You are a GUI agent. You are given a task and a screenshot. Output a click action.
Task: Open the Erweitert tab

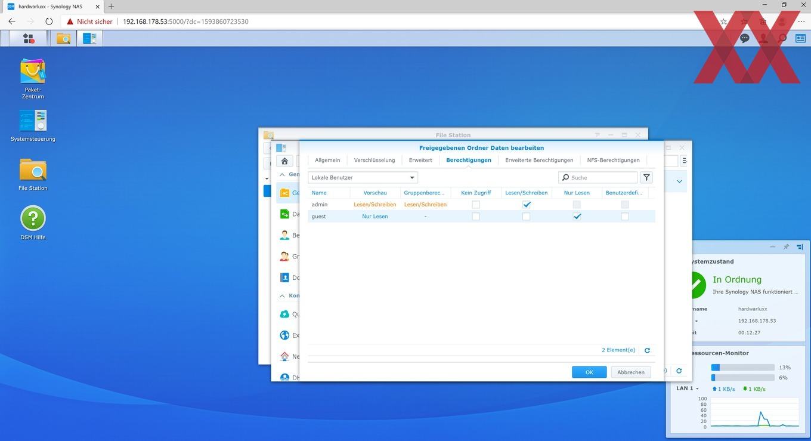(x=420, y=160)
